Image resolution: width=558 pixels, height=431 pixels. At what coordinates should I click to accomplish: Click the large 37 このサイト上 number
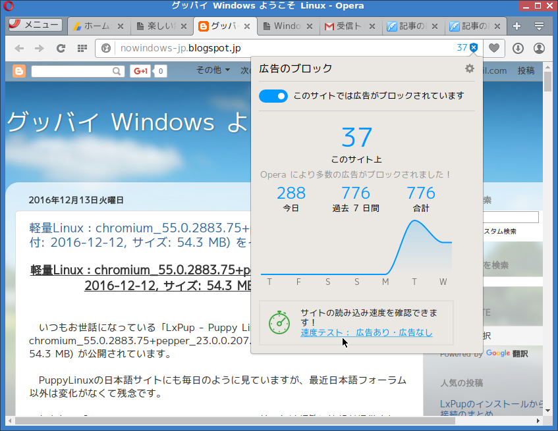tap(356, 138)
